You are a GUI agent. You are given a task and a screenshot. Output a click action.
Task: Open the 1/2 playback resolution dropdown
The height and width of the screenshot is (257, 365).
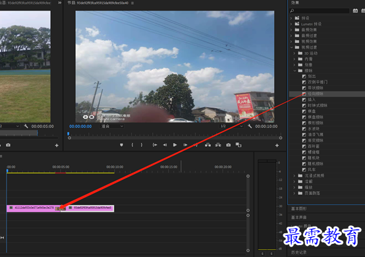click(x=232, y=126)
